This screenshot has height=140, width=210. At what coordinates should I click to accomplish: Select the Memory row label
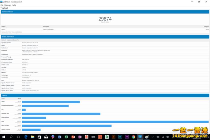pyautogui.click(x=4, y=72)
